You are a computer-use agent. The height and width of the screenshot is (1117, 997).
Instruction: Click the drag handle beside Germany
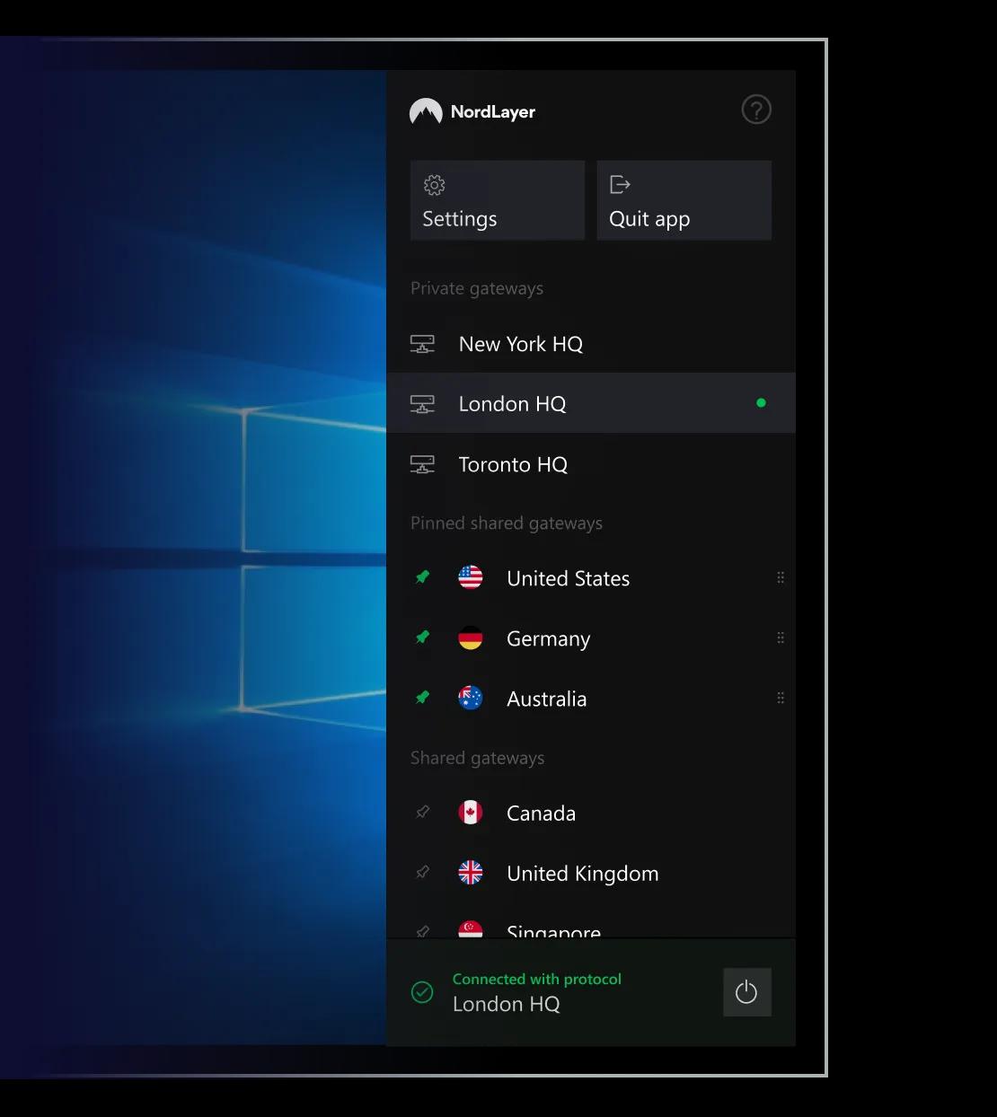click(x=781, y=638)
